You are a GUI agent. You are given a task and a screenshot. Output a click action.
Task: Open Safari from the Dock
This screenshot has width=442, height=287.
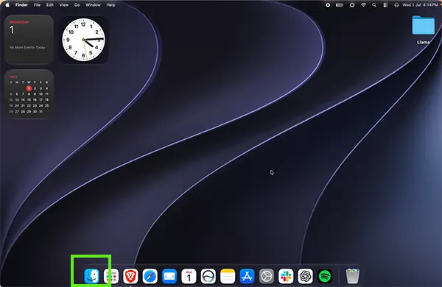coord(150,276)
